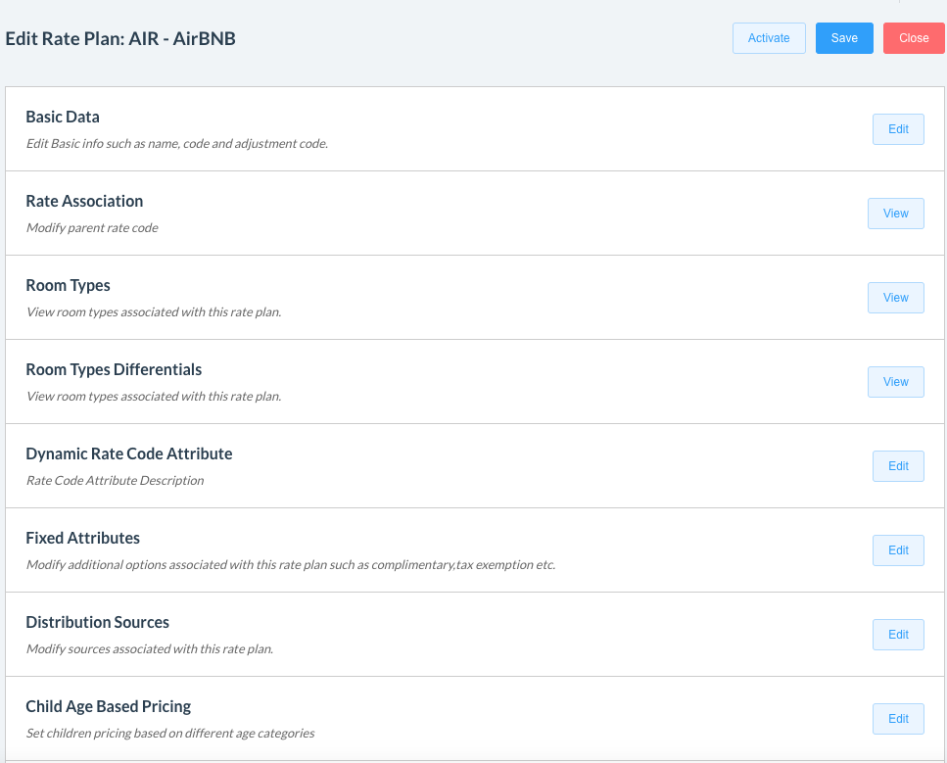Edit the Fixed Attributes section
The image size is (947, 763).
[x=898, y=550]
